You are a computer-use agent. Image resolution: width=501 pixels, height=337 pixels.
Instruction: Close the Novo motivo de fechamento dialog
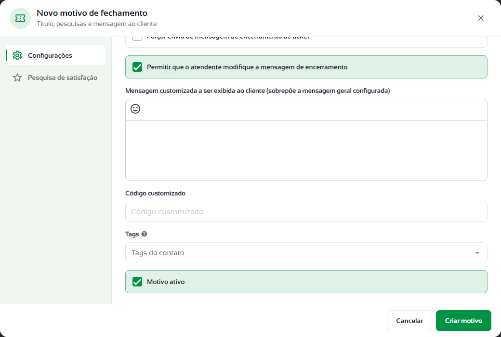coord(481,18)
